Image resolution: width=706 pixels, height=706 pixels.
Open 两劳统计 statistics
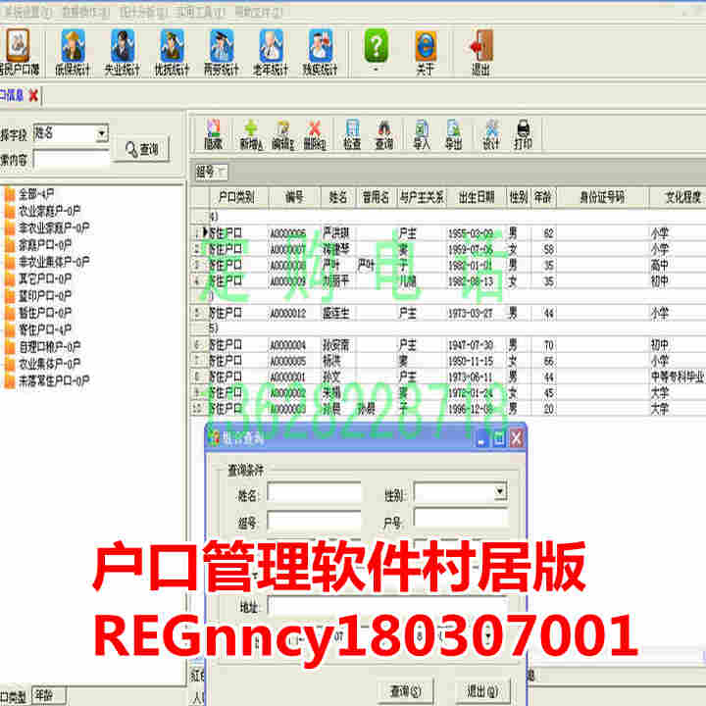tap(221, 50)
